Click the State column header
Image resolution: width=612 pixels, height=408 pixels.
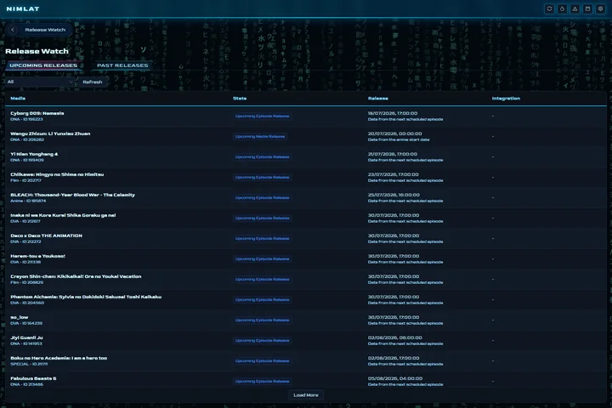tap(240, 99)
